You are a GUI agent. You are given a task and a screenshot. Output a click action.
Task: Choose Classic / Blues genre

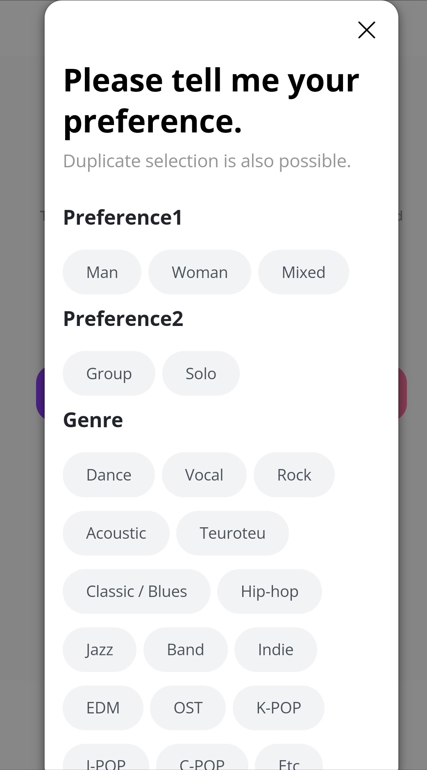[x=136, y=591]
